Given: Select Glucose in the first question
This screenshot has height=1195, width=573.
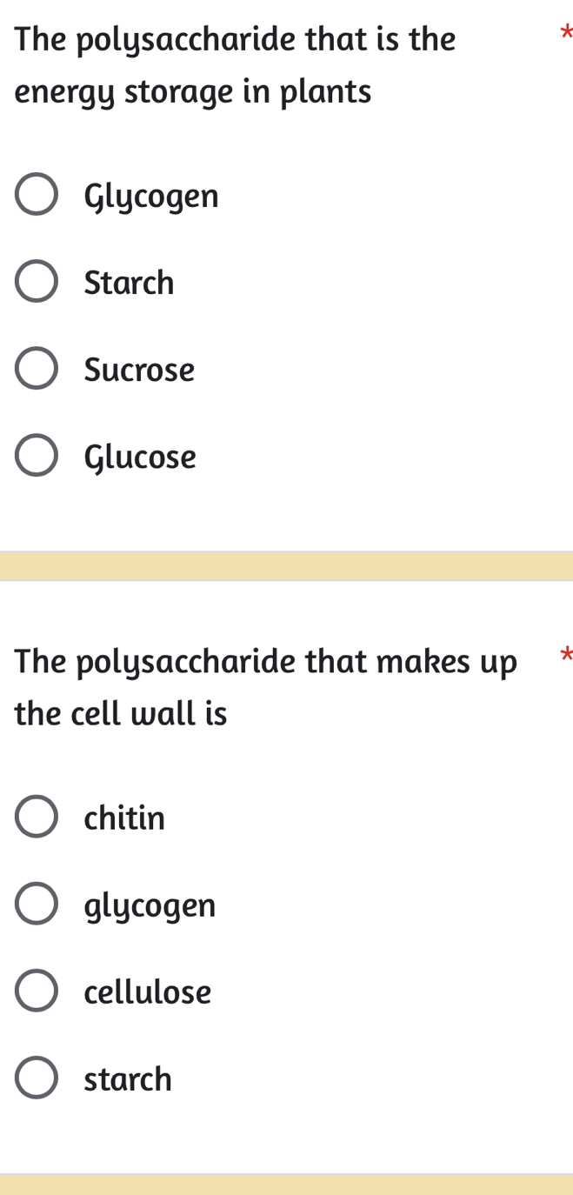Looking at the screenshot, I should (x=37, y=454).
